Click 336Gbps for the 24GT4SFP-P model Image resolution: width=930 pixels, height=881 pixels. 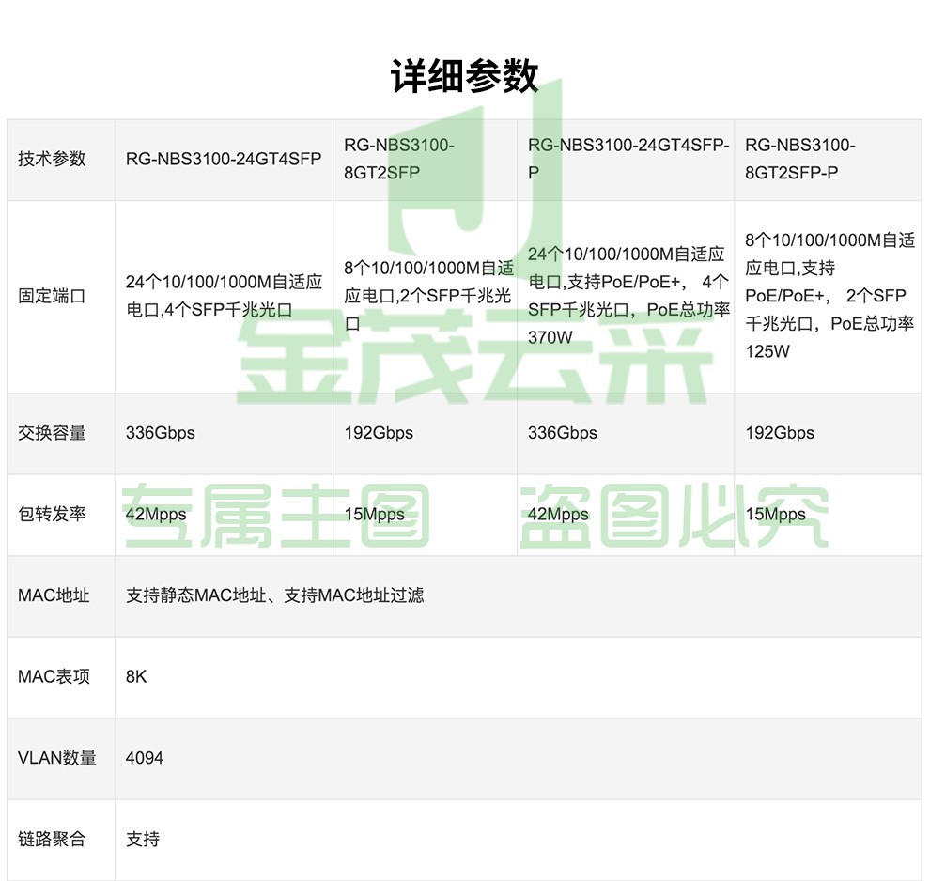(x=563, y=433)
